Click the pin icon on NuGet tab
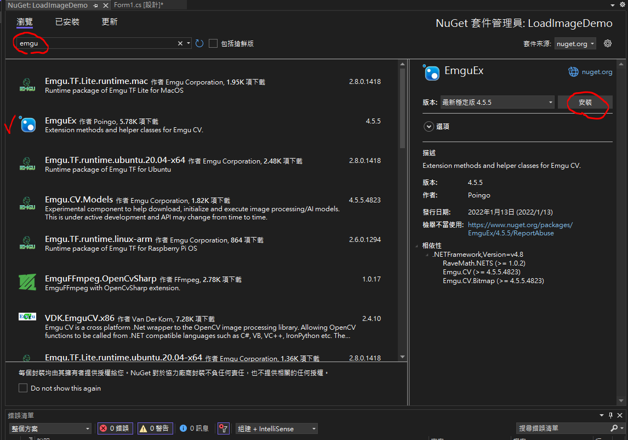Screen dimensions: 628x440 point(95,5)
